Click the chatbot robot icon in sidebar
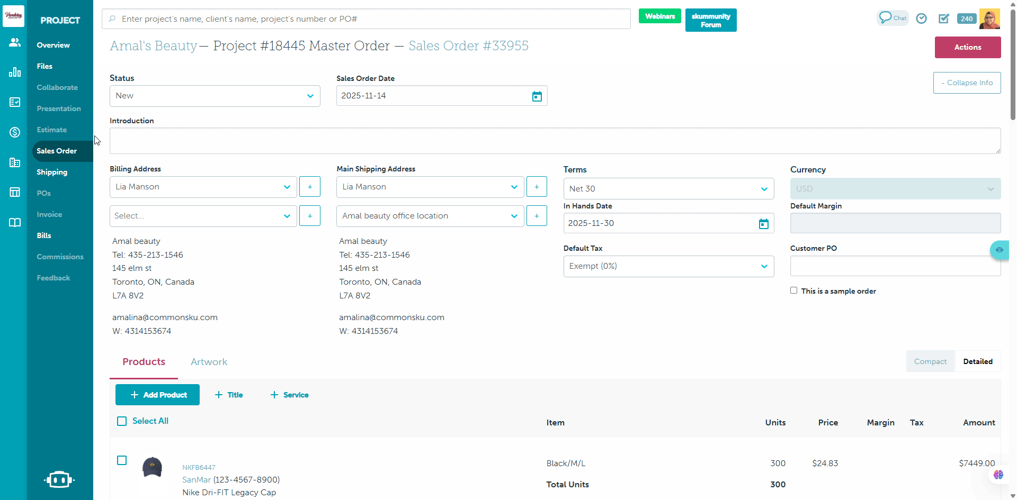 (x=59, y=479)
